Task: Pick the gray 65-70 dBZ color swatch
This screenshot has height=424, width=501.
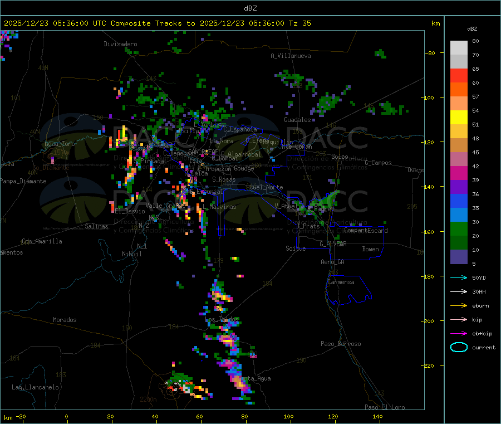Action: 459,62
